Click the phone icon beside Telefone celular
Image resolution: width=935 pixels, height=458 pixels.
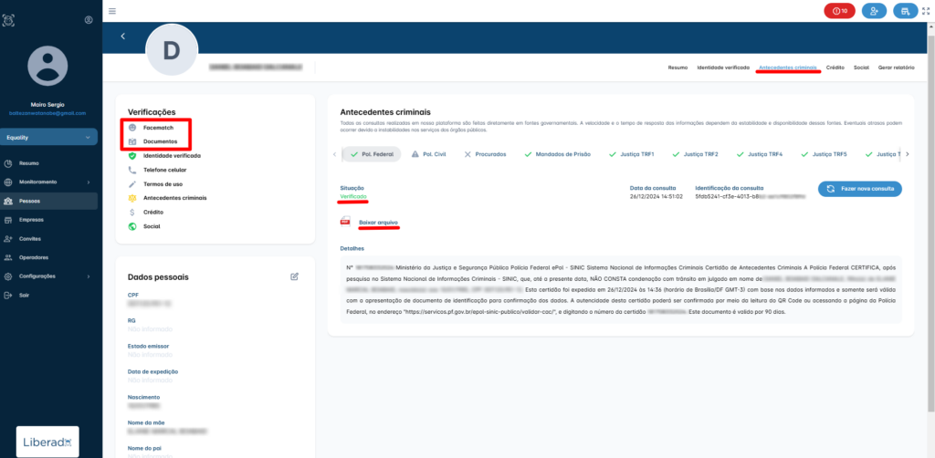point(132,170)
